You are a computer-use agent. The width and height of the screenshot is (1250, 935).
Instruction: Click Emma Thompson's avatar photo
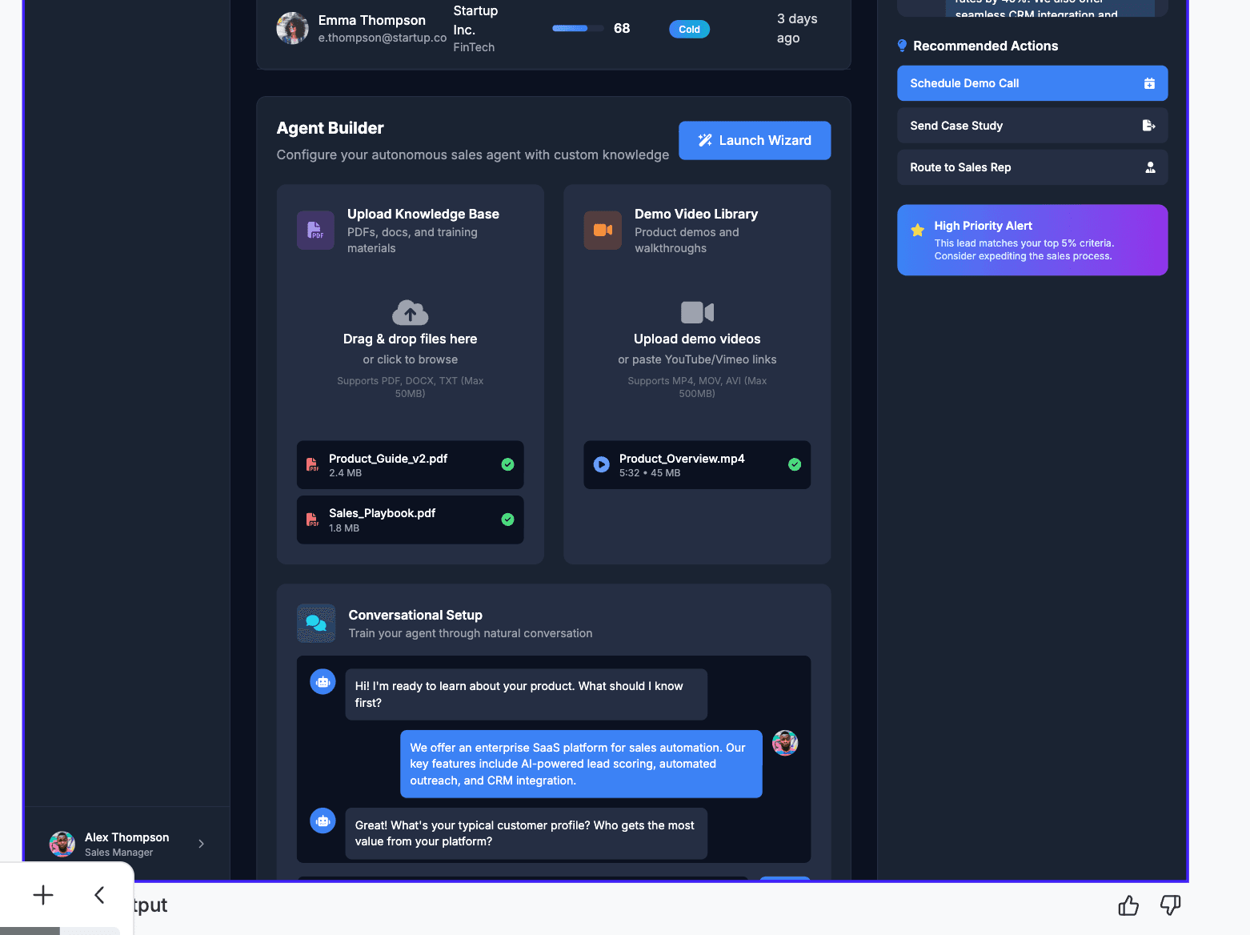[292, 29]
